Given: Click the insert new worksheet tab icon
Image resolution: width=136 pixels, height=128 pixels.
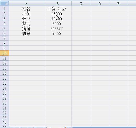Looking at the screenshot, I should point(67,127).
